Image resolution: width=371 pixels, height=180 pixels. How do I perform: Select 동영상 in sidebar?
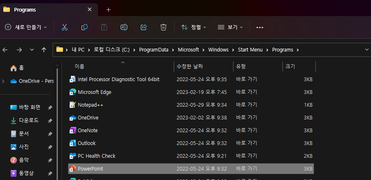tap(27, 173)
